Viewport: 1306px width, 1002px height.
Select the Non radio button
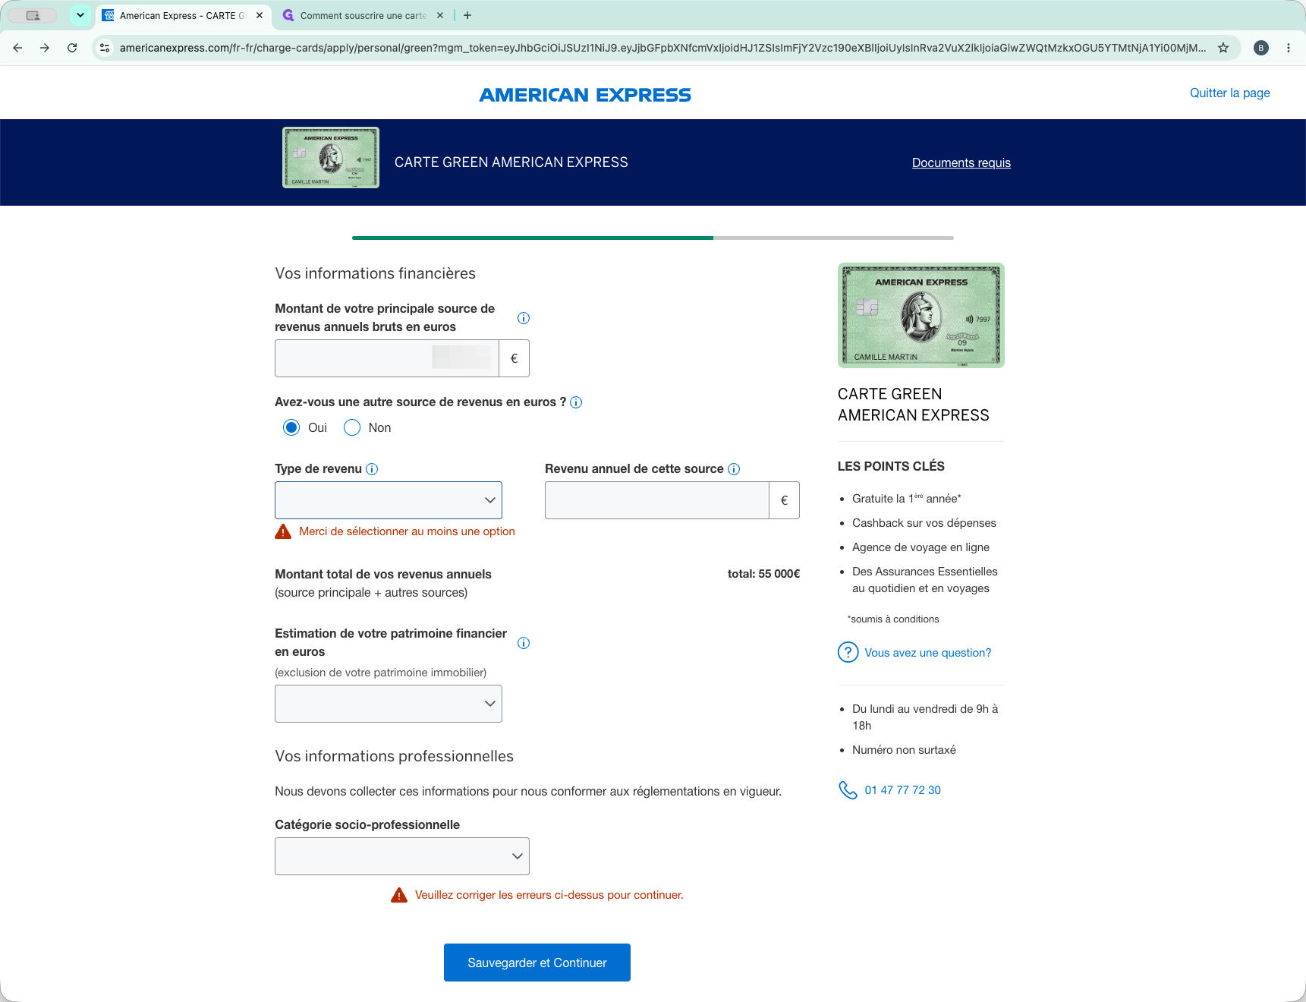tap(352, 427)
